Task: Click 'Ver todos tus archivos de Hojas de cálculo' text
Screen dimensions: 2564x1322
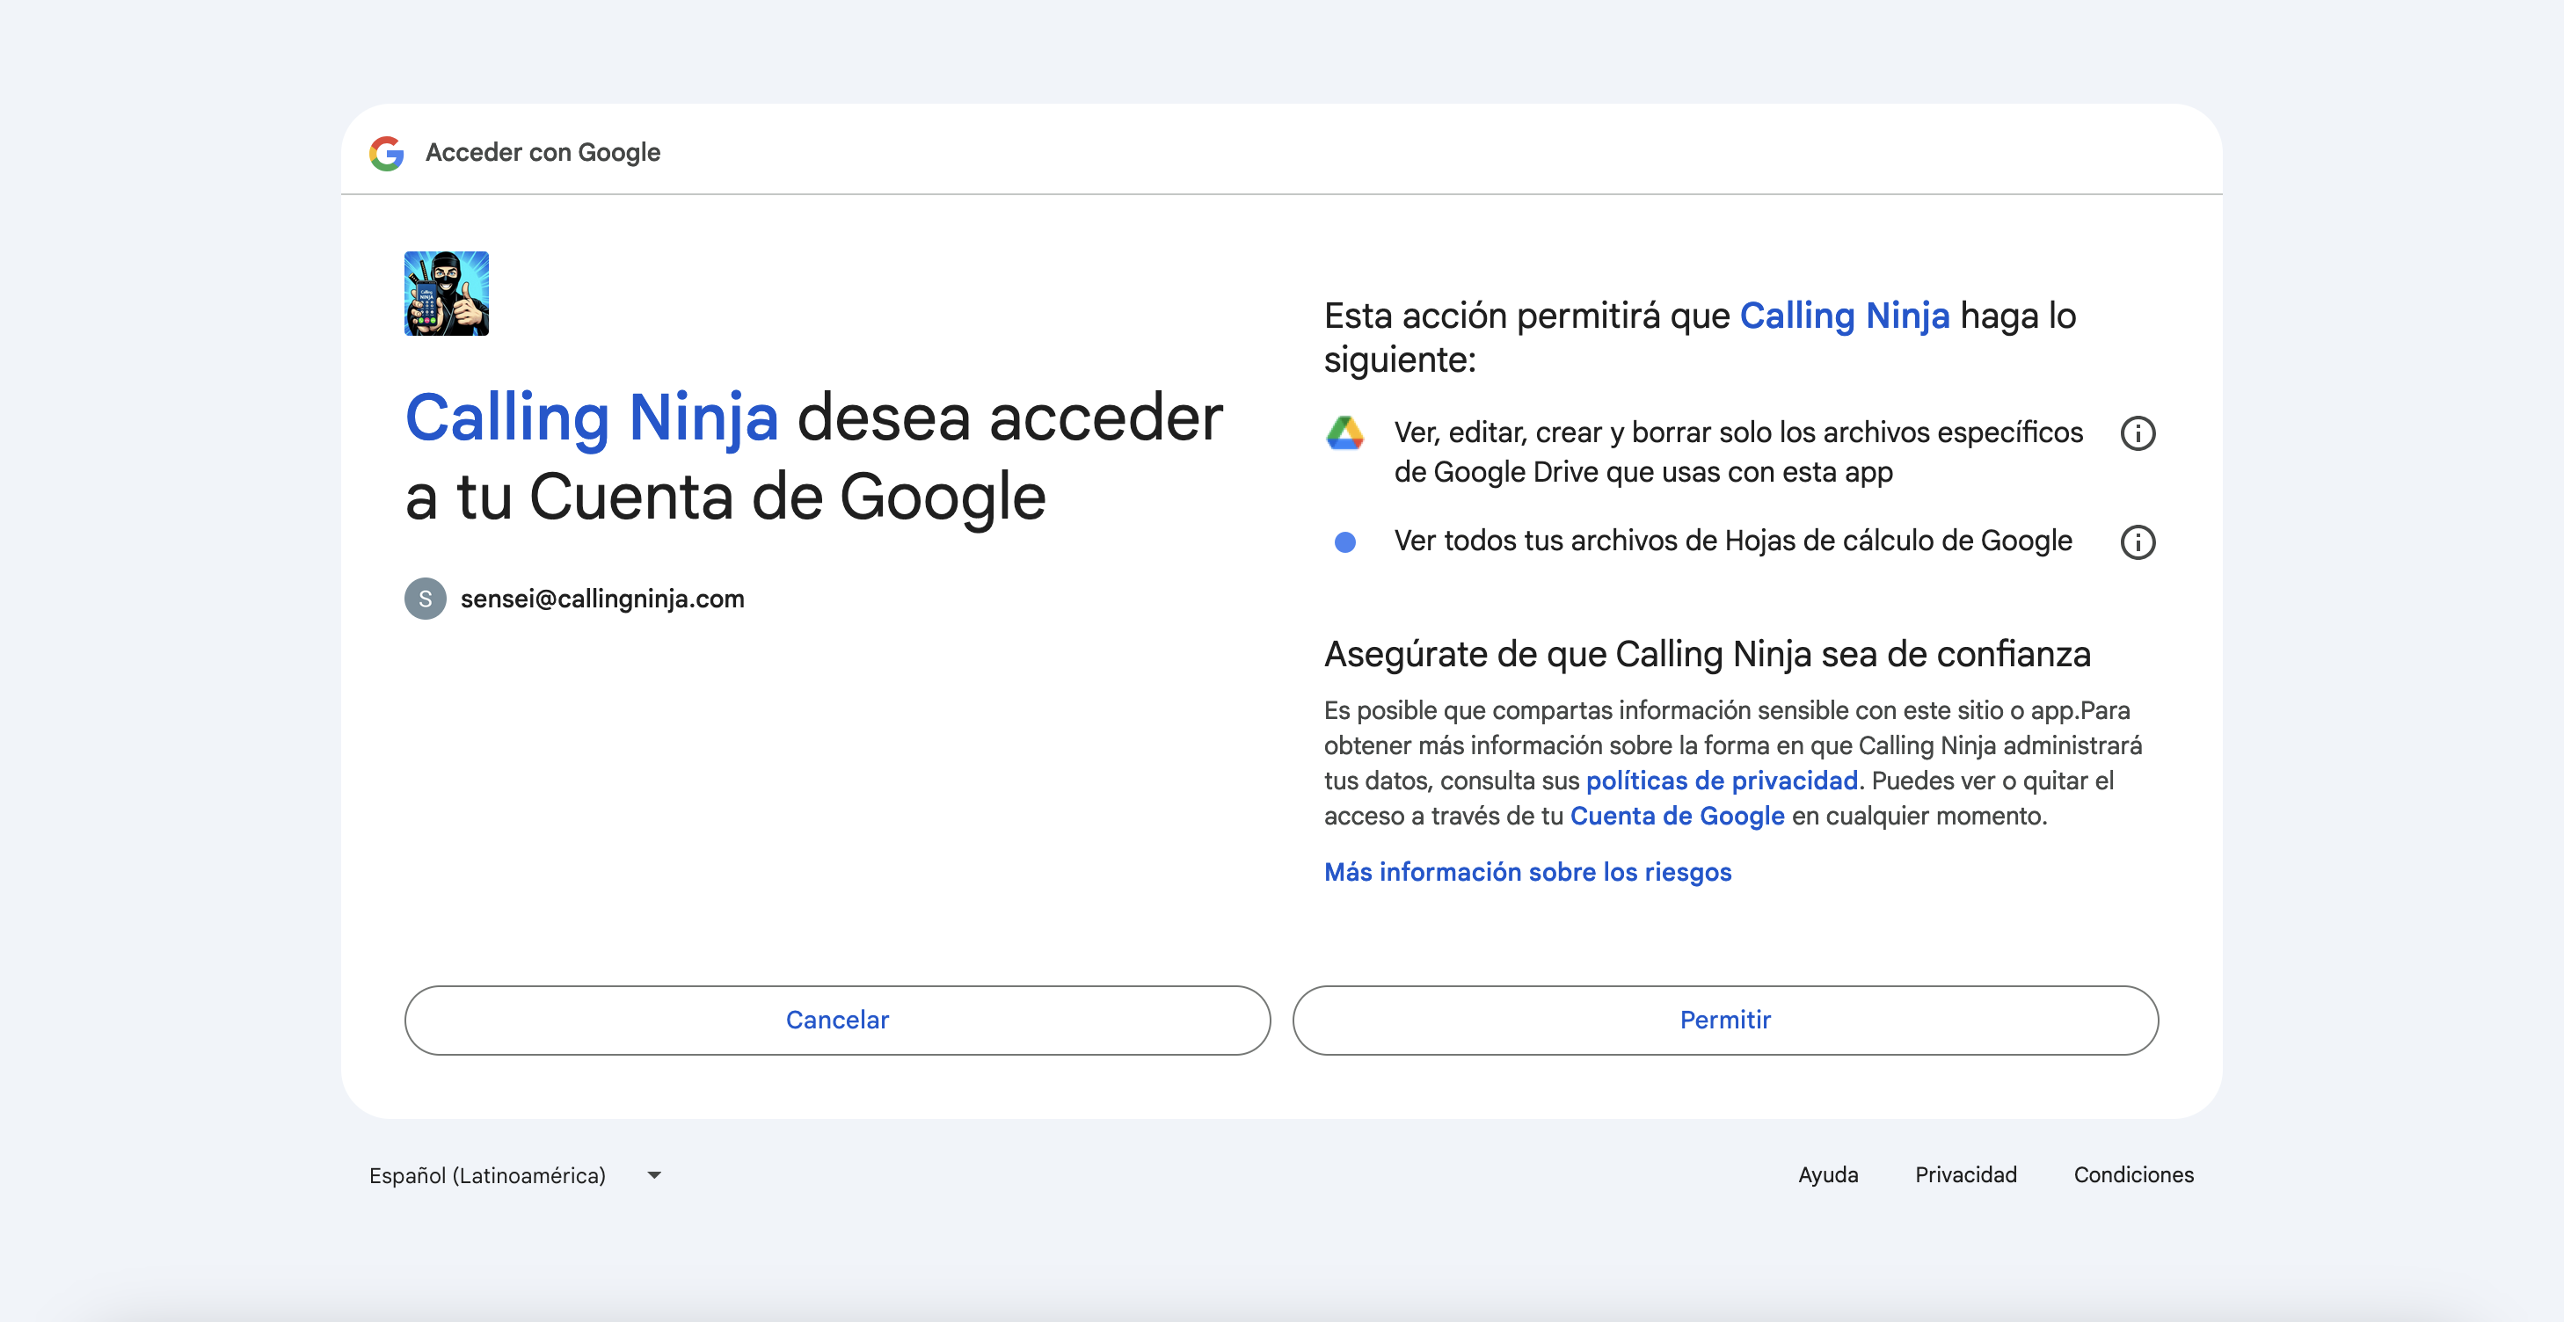Action: pyautogui.click(x=1732, y=541)
